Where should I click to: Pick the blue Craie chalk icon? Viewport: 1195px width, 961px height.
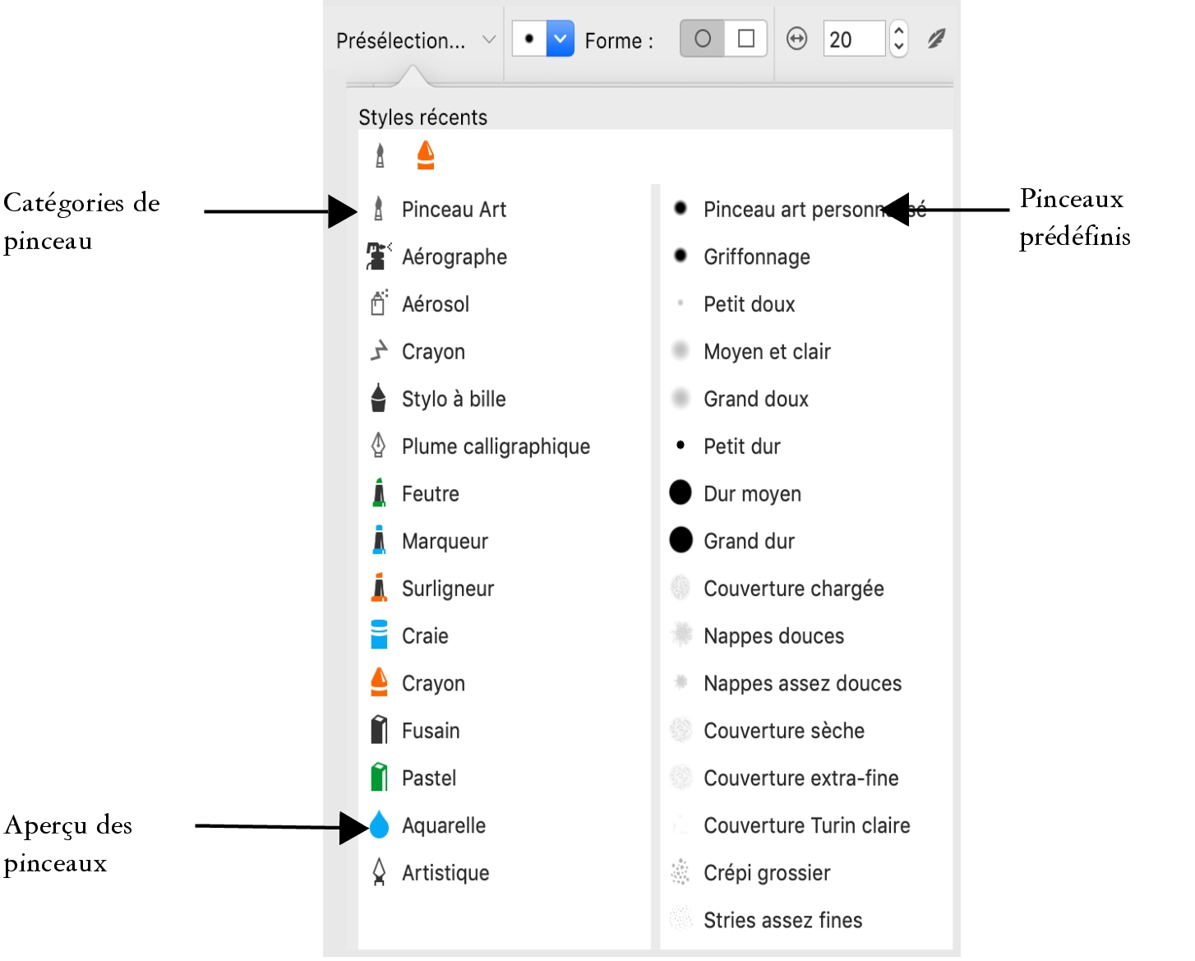point(379,635)
